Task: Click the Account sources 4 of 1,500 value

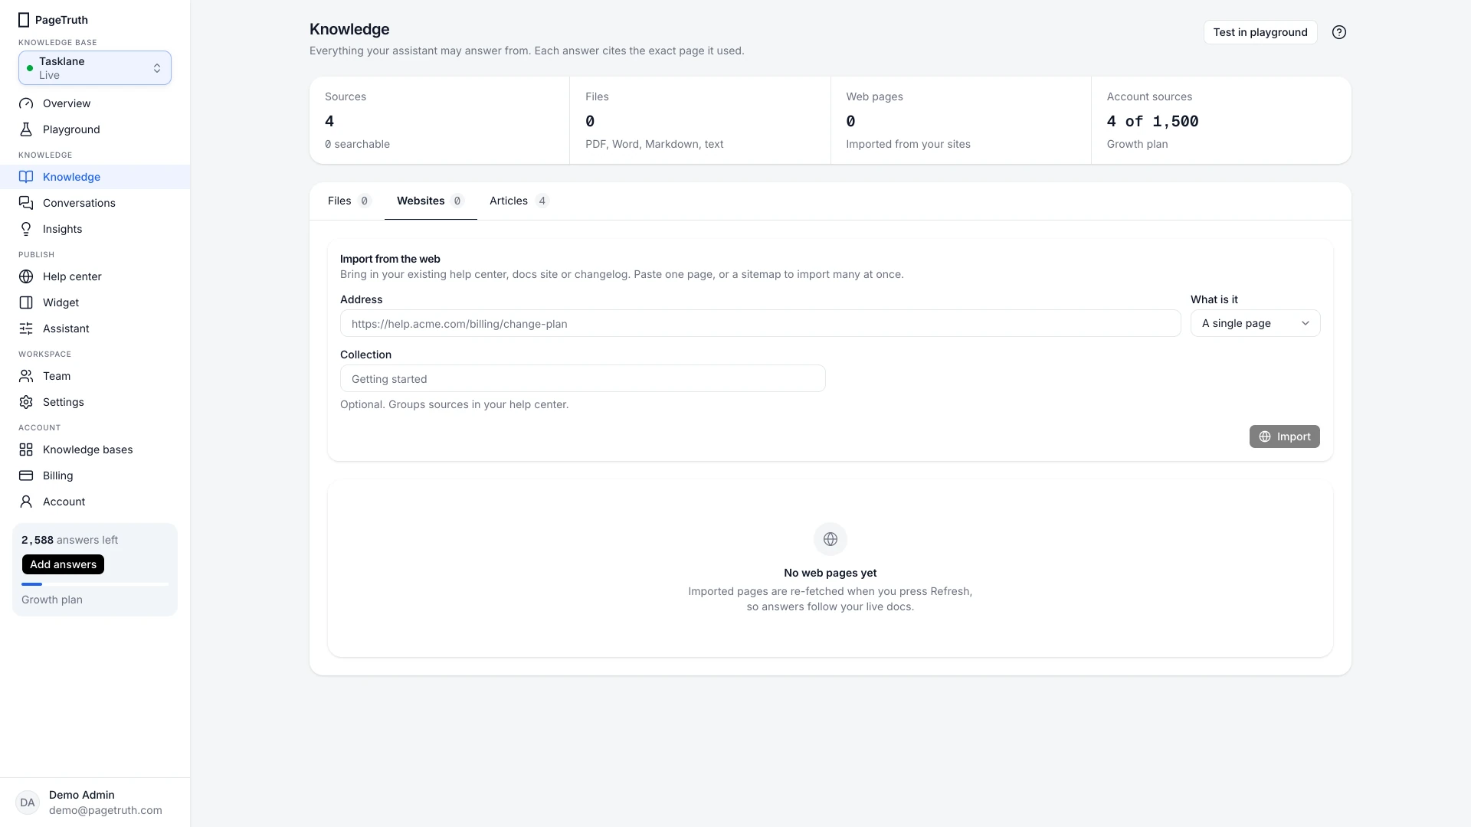Action: click(1152, 121)
